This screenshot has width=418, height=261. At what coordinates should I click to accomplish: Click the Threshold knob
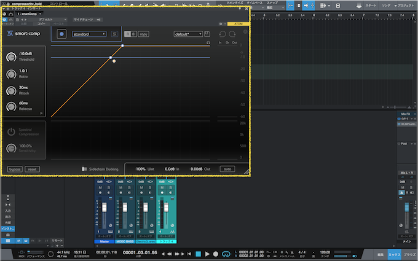[x=11, y=57]
